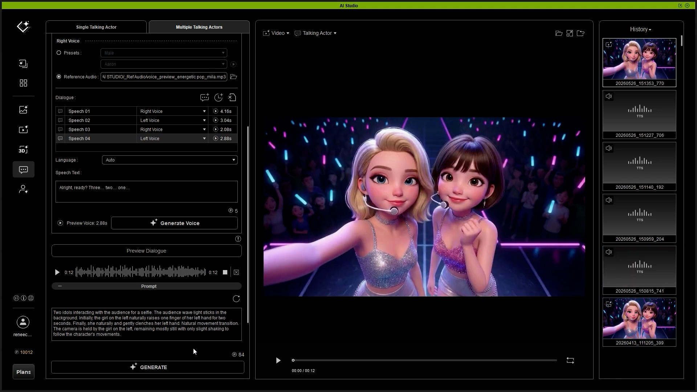Screen dimensions: 697x392
Task: Open the Video type dropdown
Action: point(276,33)
